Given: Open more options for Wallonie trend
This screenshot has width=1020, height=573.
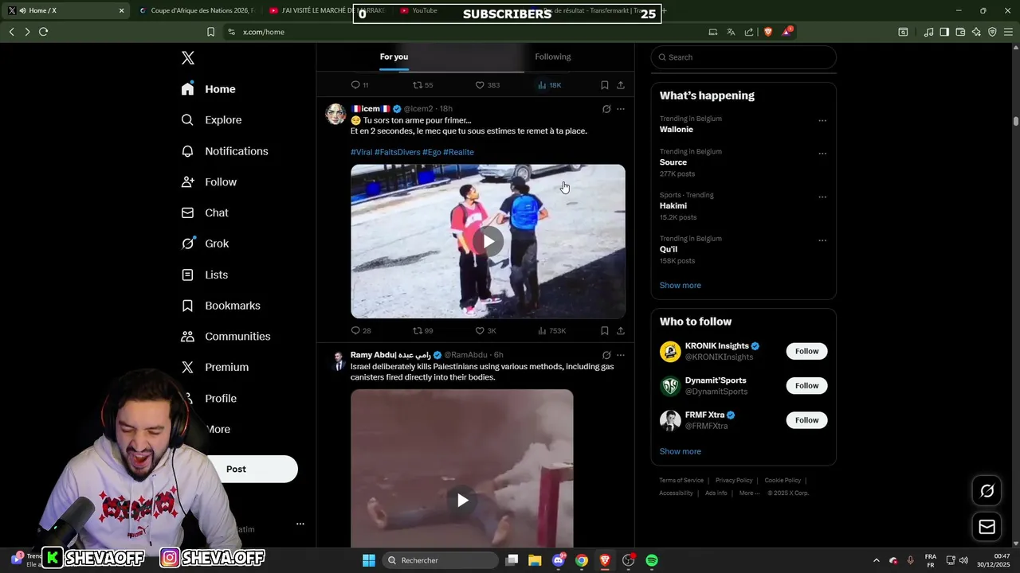Looking at the screenshot, I should [x=822, y=121].
